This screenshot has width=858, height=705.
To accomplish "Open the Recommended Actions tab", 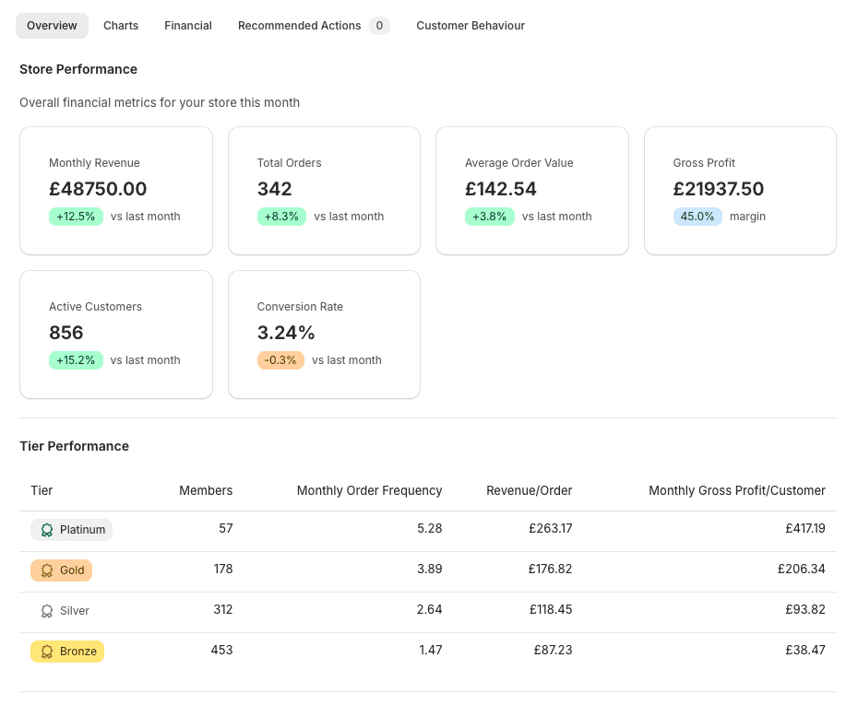I will [314, 26].
